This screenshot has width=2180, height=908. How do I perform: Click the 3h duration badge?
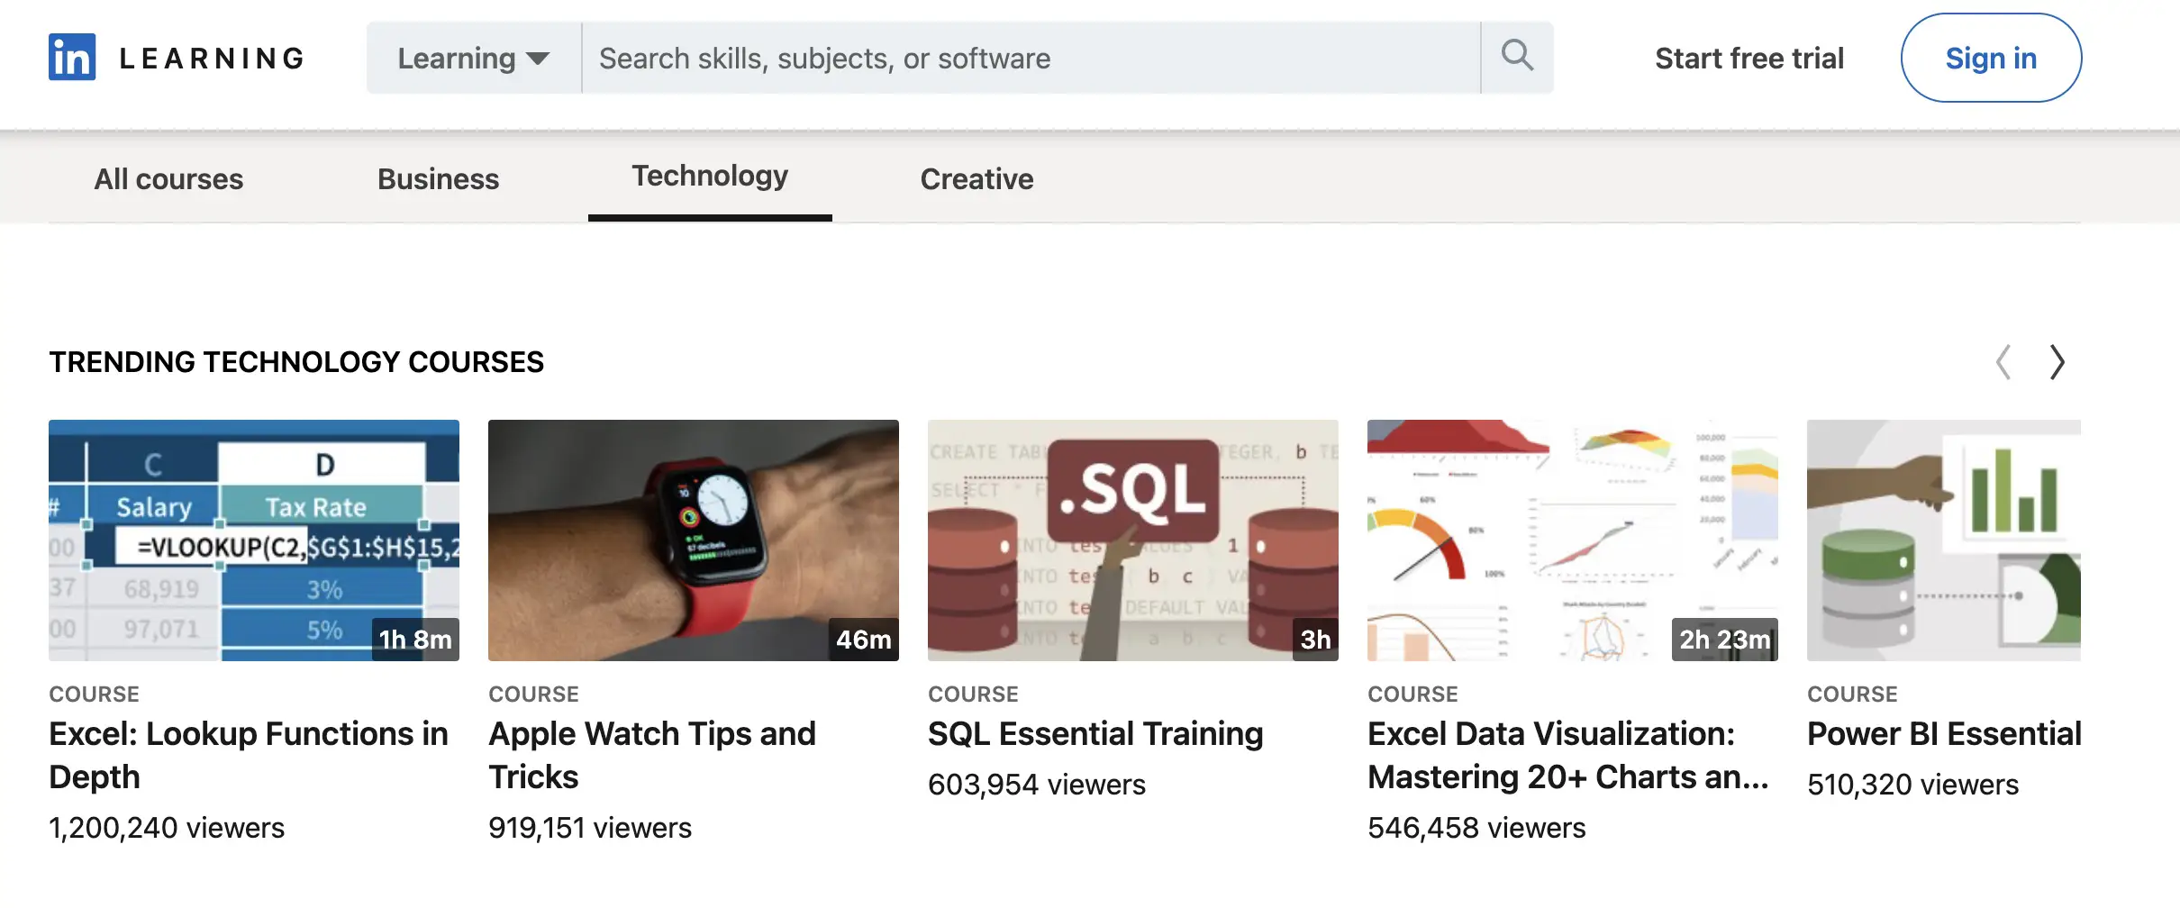tap(1315, 640)
